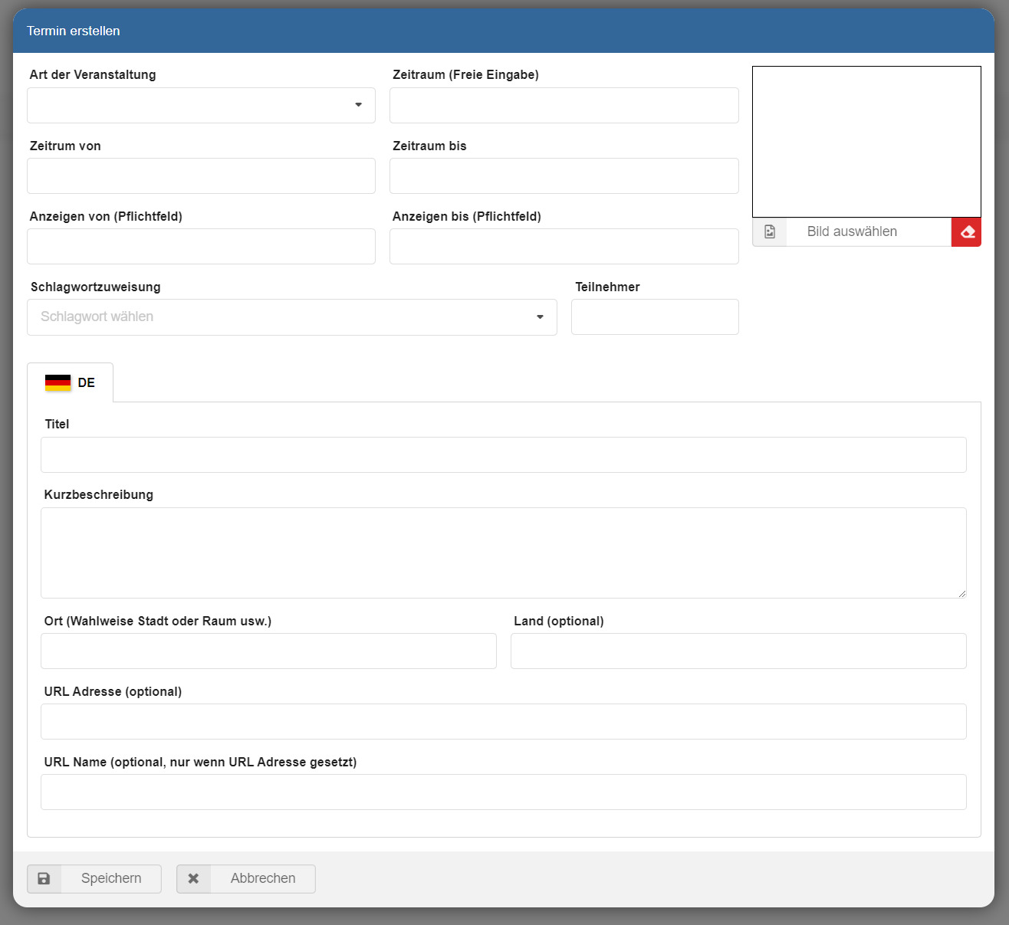This screenshot has width=1009, height=925.
Task: Click into the Titel text field
Action: (503, 455)
